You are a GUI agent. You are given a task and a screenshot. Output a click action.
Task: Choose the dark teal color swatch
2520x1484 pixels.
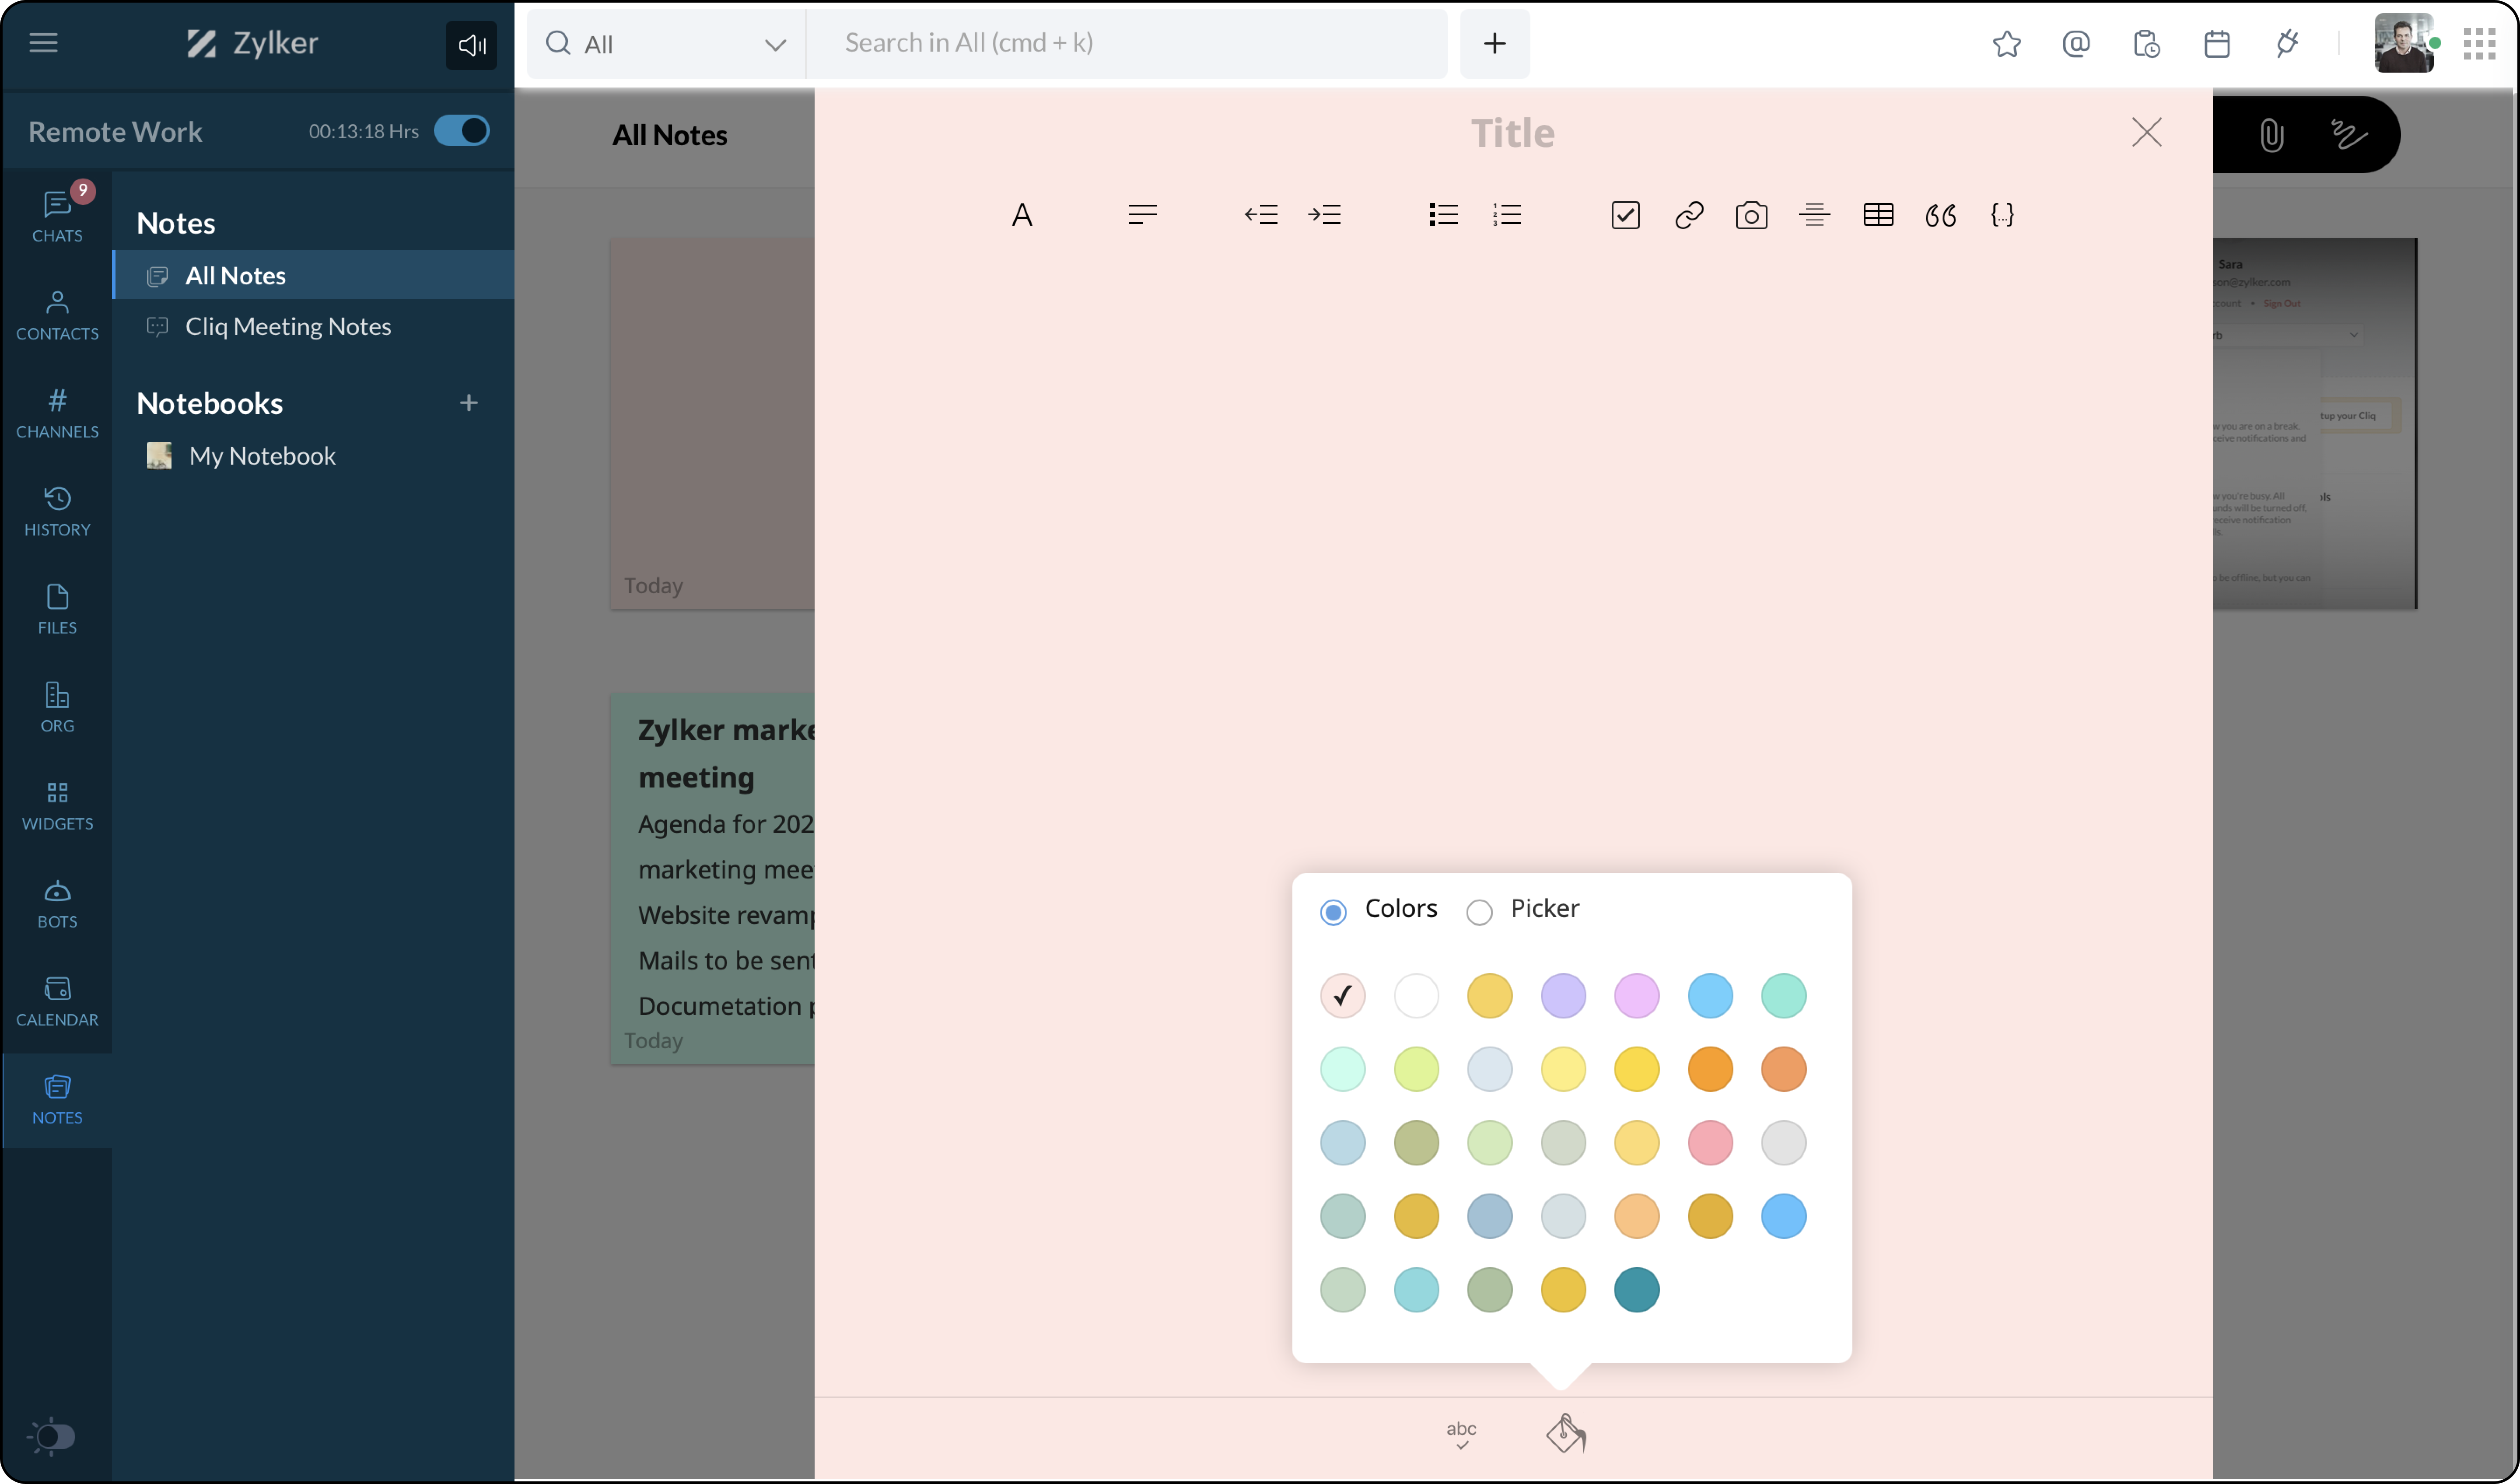point(1636,1289)
